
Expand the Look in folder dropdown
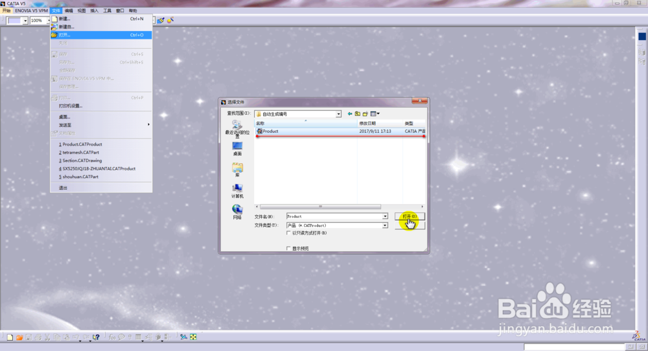coord(338,114)
